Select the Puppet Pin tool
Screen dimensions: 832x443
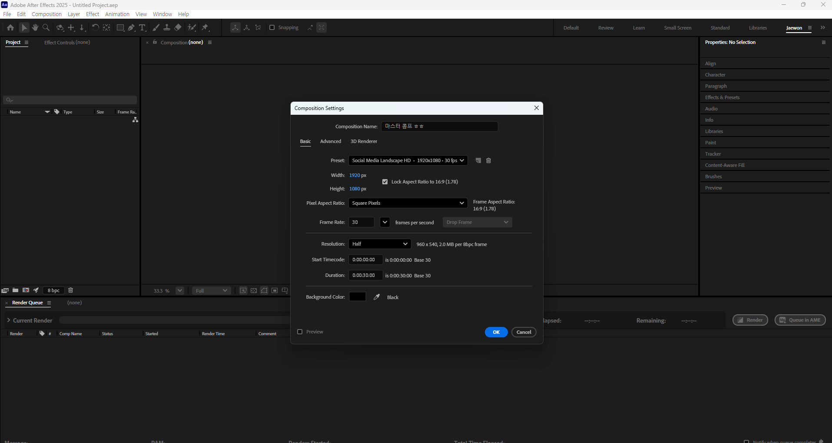[205, 27]
